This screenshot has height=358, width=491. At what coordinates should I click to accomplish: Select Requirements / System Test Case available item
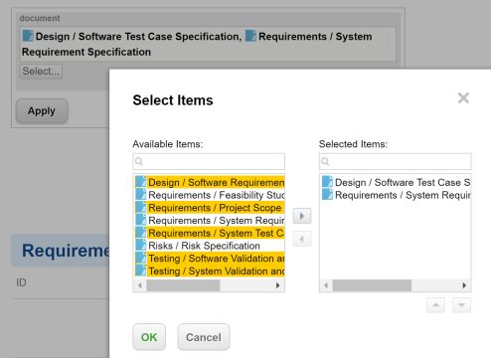pos(210,233)
